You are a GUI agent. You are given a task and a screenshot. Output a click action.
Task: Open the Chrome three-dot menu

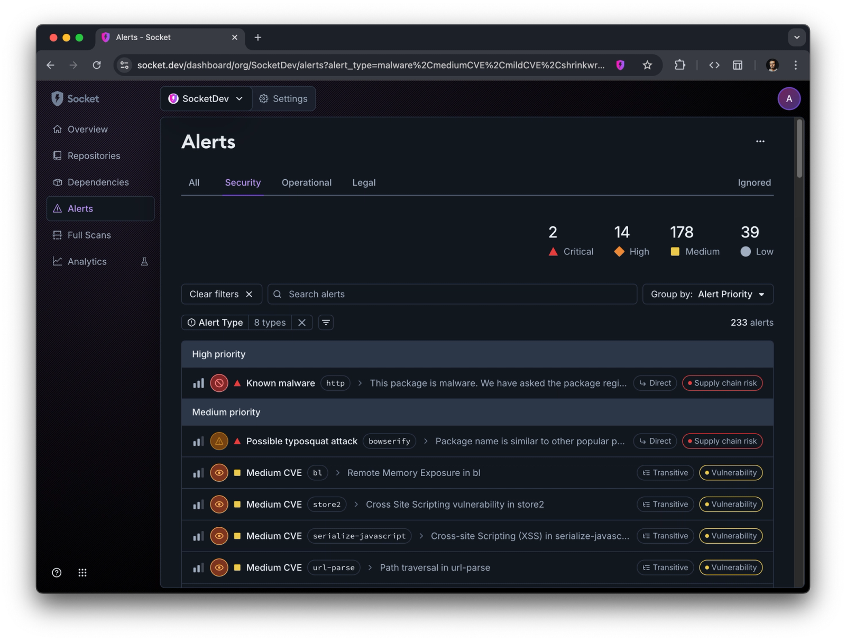tap(795, 65)
